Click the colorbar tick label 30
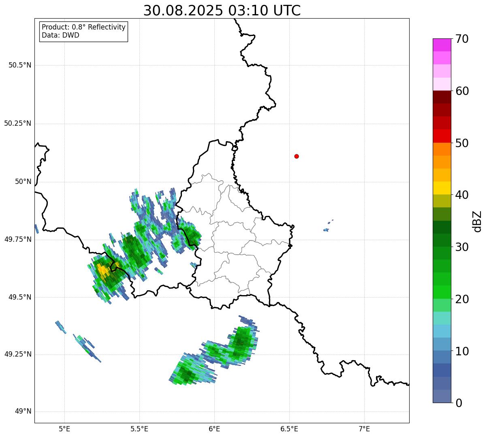This screenshot has height=437, width=487. [462, 247]
